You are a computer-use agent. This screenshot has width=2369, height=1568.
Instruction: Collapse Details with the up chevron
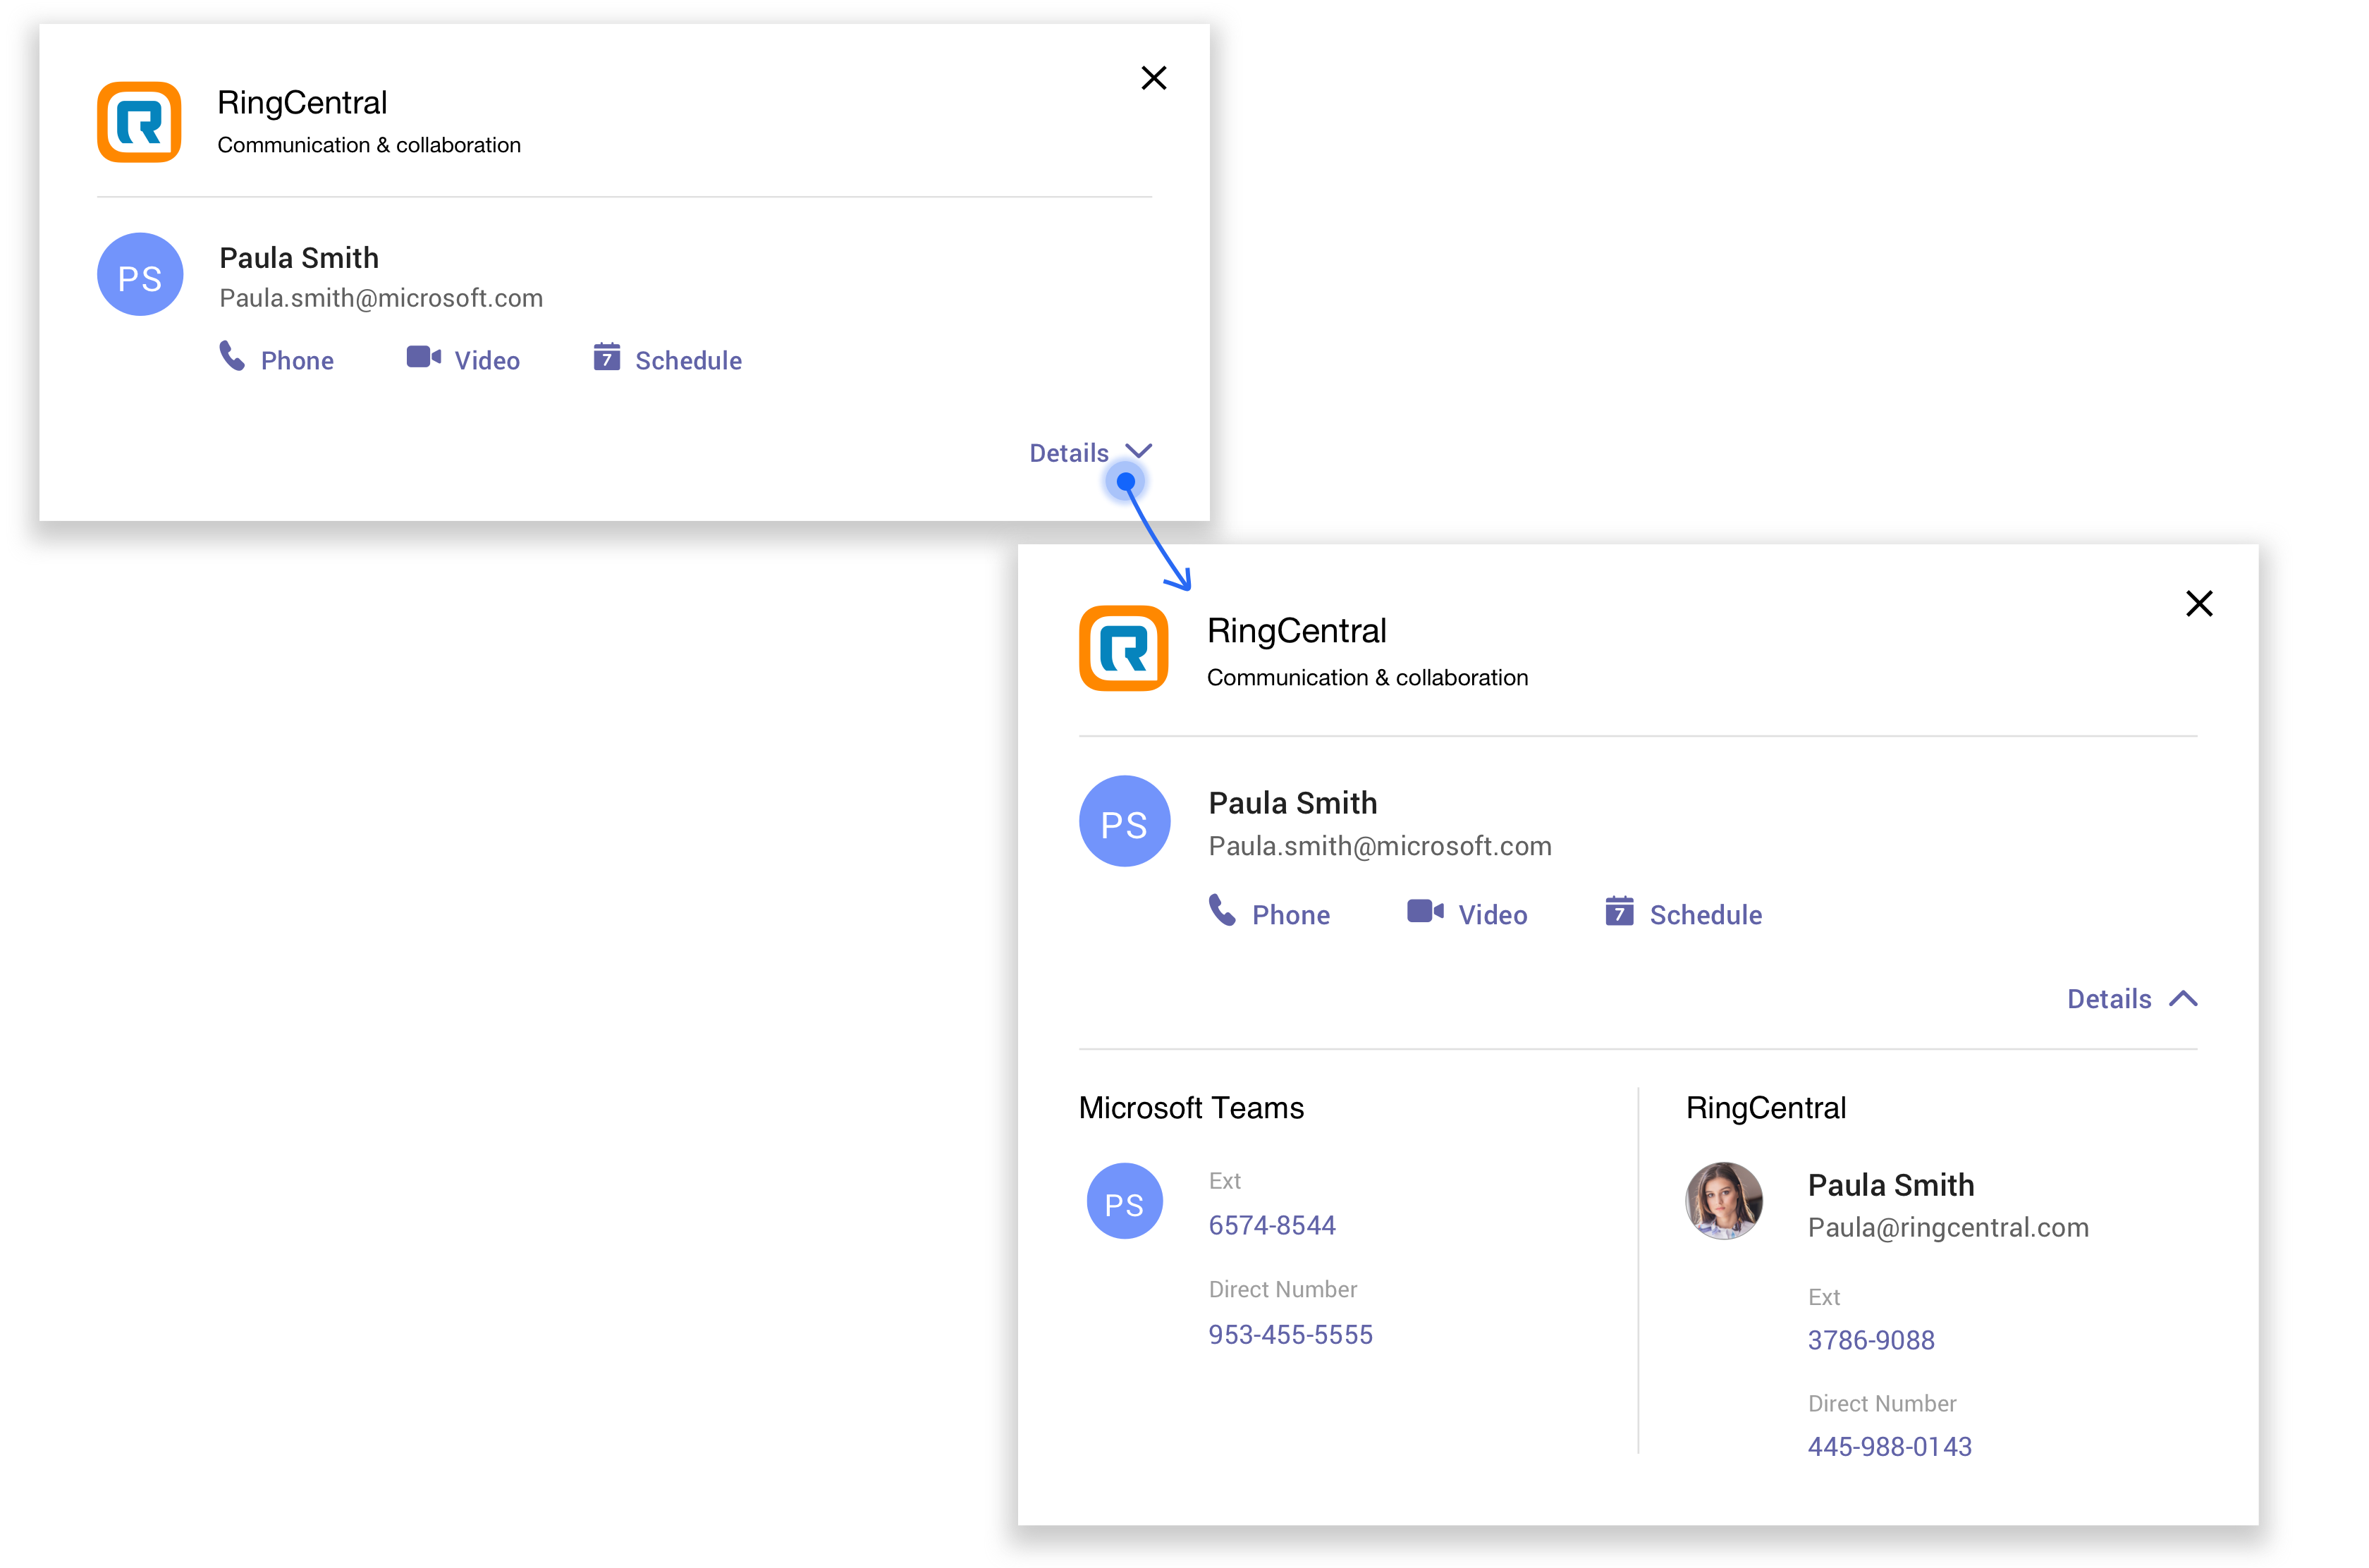pyautogui.click(x=2183, y=998)
